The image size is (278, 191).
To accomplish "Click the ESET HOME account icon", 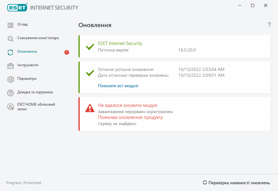I will [11, 107].
